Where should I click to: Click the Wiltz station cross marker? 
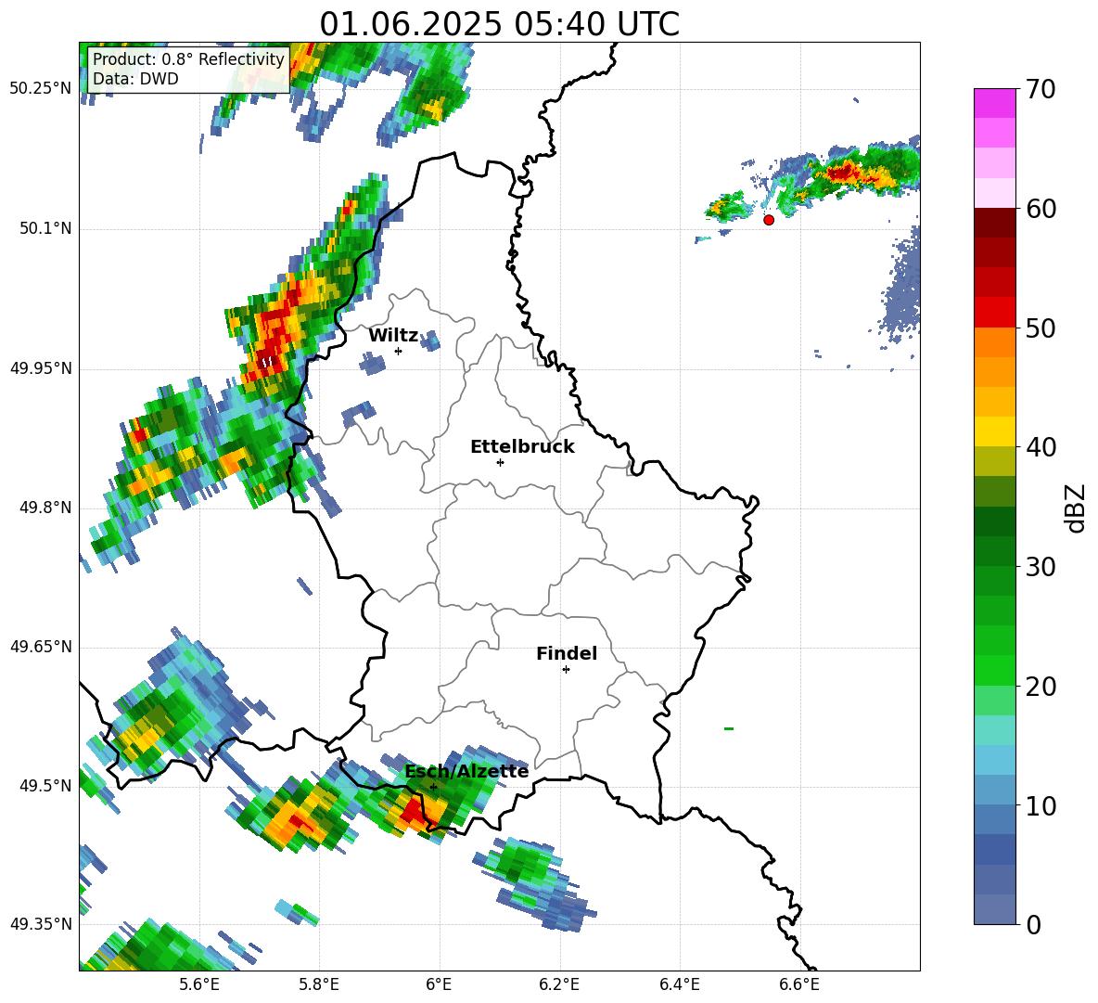point(399,351)
